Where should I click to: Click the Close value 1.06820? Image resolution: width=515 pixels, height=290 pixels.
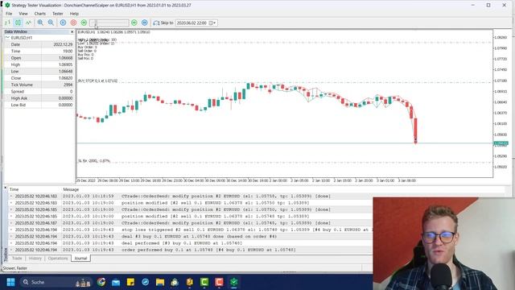[x=66, y=78]
